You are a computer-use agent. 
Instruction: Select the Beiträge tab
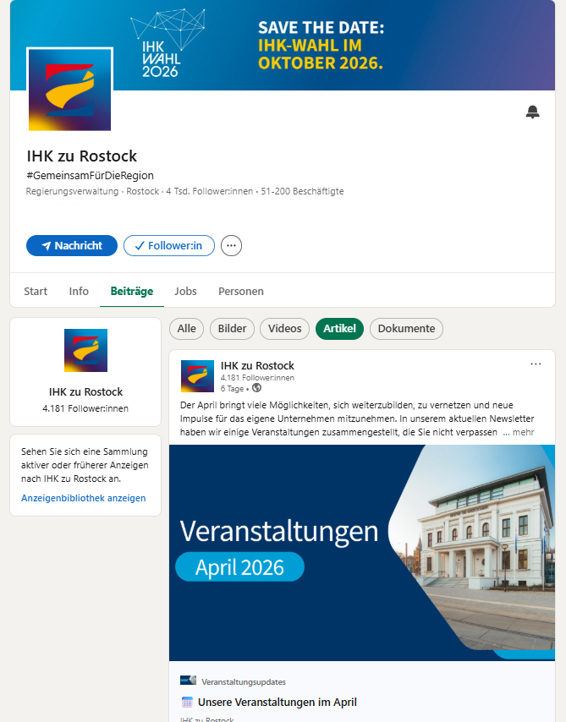pyautogui.click(x=132, y=292)
